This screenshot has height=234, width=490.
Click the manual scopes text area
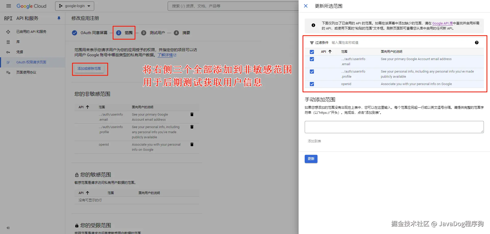pyautogui.click(x=394, y=127)
